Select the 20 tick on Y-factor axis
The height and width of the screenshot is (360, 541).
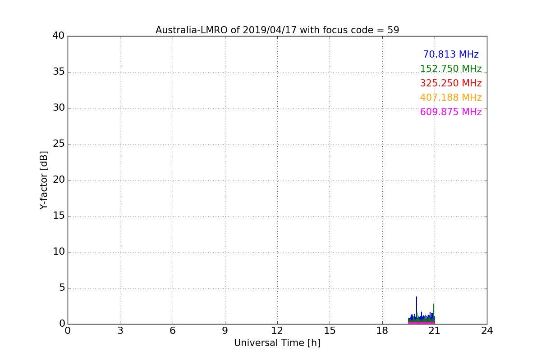tap(59, 180)
